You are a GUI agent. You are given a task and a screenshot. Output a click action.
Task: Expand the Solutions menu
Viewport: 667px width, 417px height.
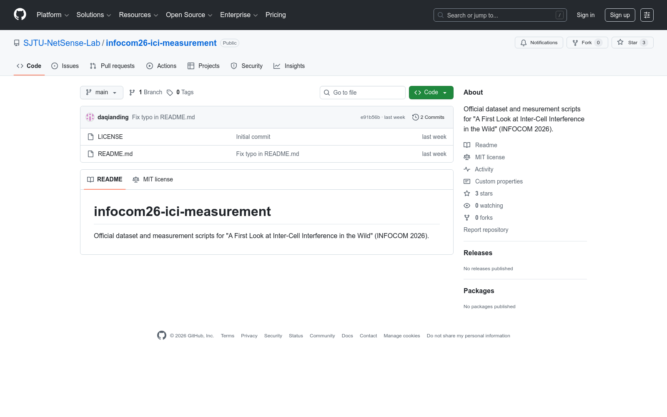click(94, 15)
